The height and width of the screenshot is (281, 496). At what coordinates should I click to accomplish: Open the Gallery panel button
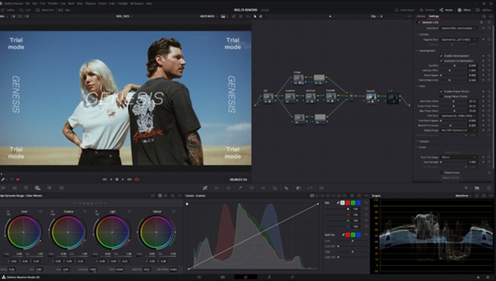[x=8, y=10]
